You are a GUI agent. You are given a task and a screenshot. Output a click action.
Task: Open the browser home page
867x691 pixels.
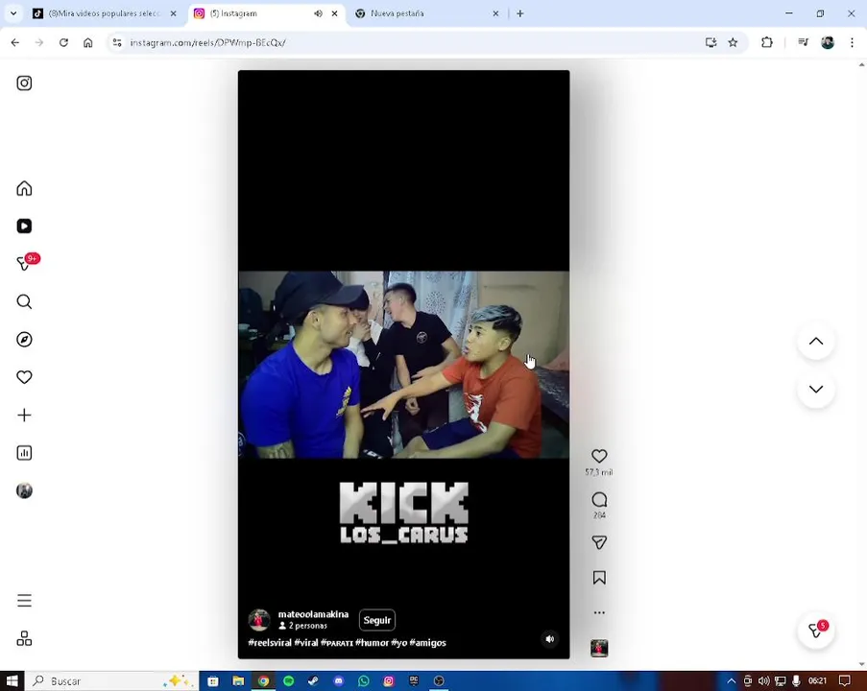[88, 42]
